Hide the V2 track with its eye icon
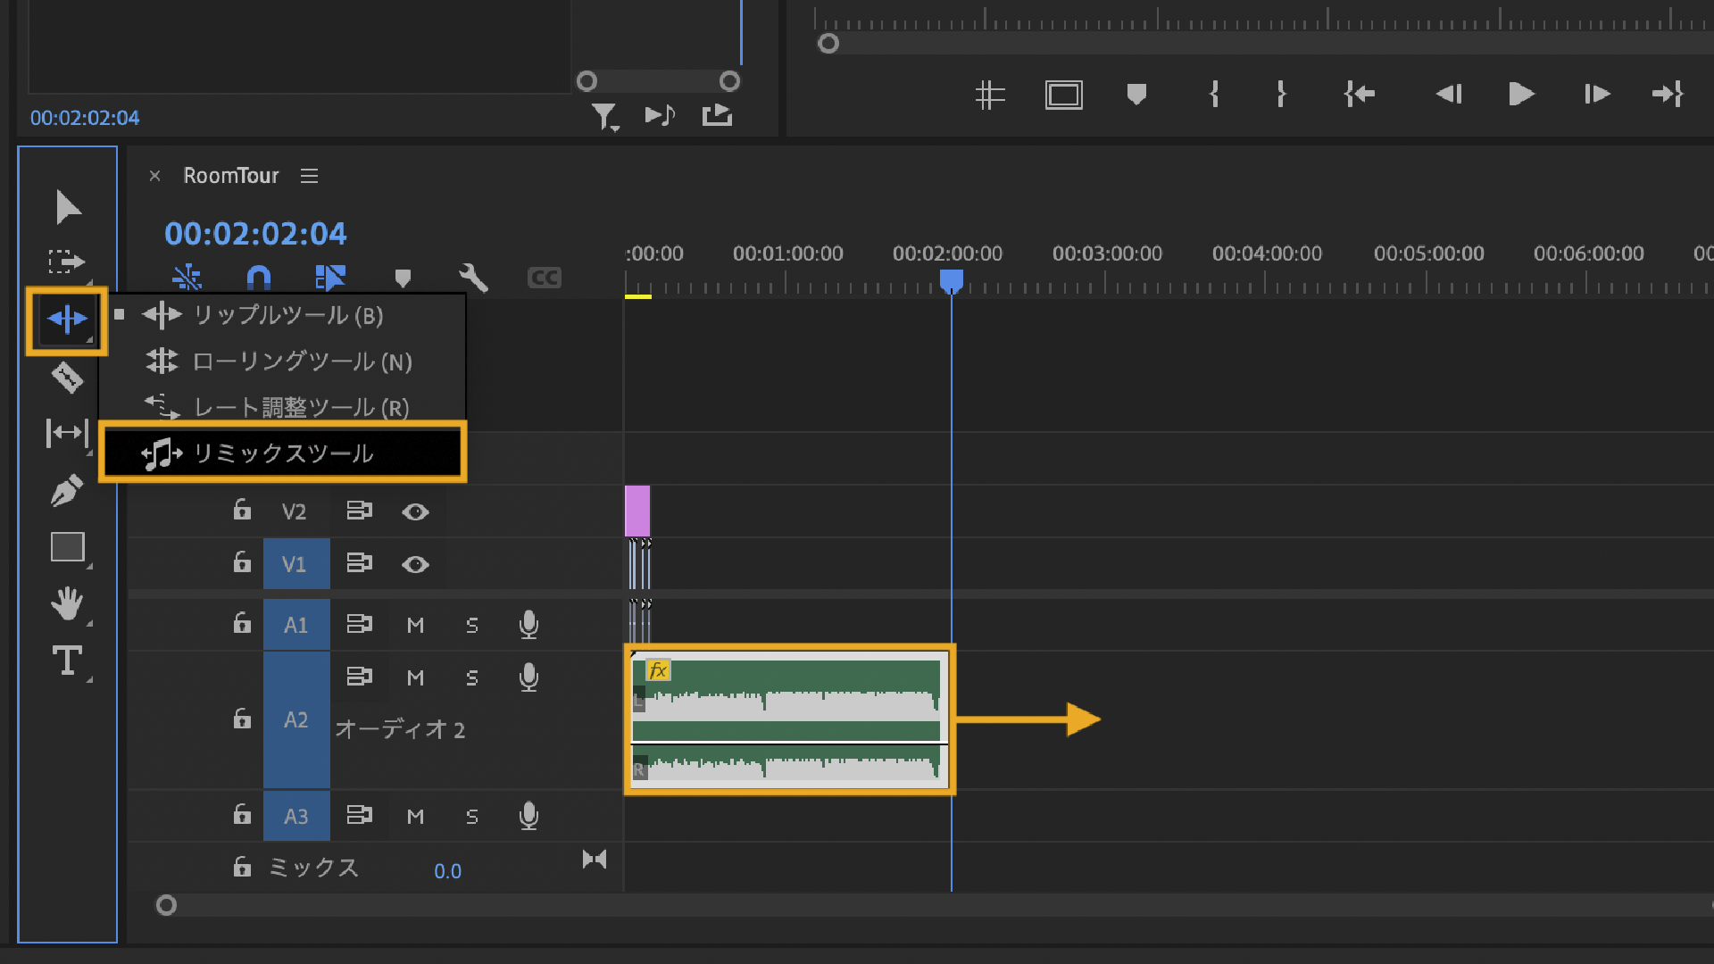 coord(415,511)
